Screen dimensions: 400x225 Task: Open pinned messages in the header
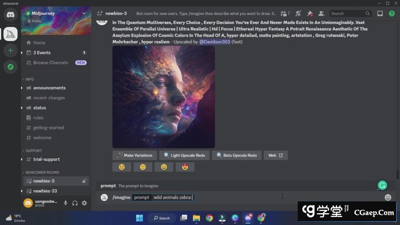point(310,13)
